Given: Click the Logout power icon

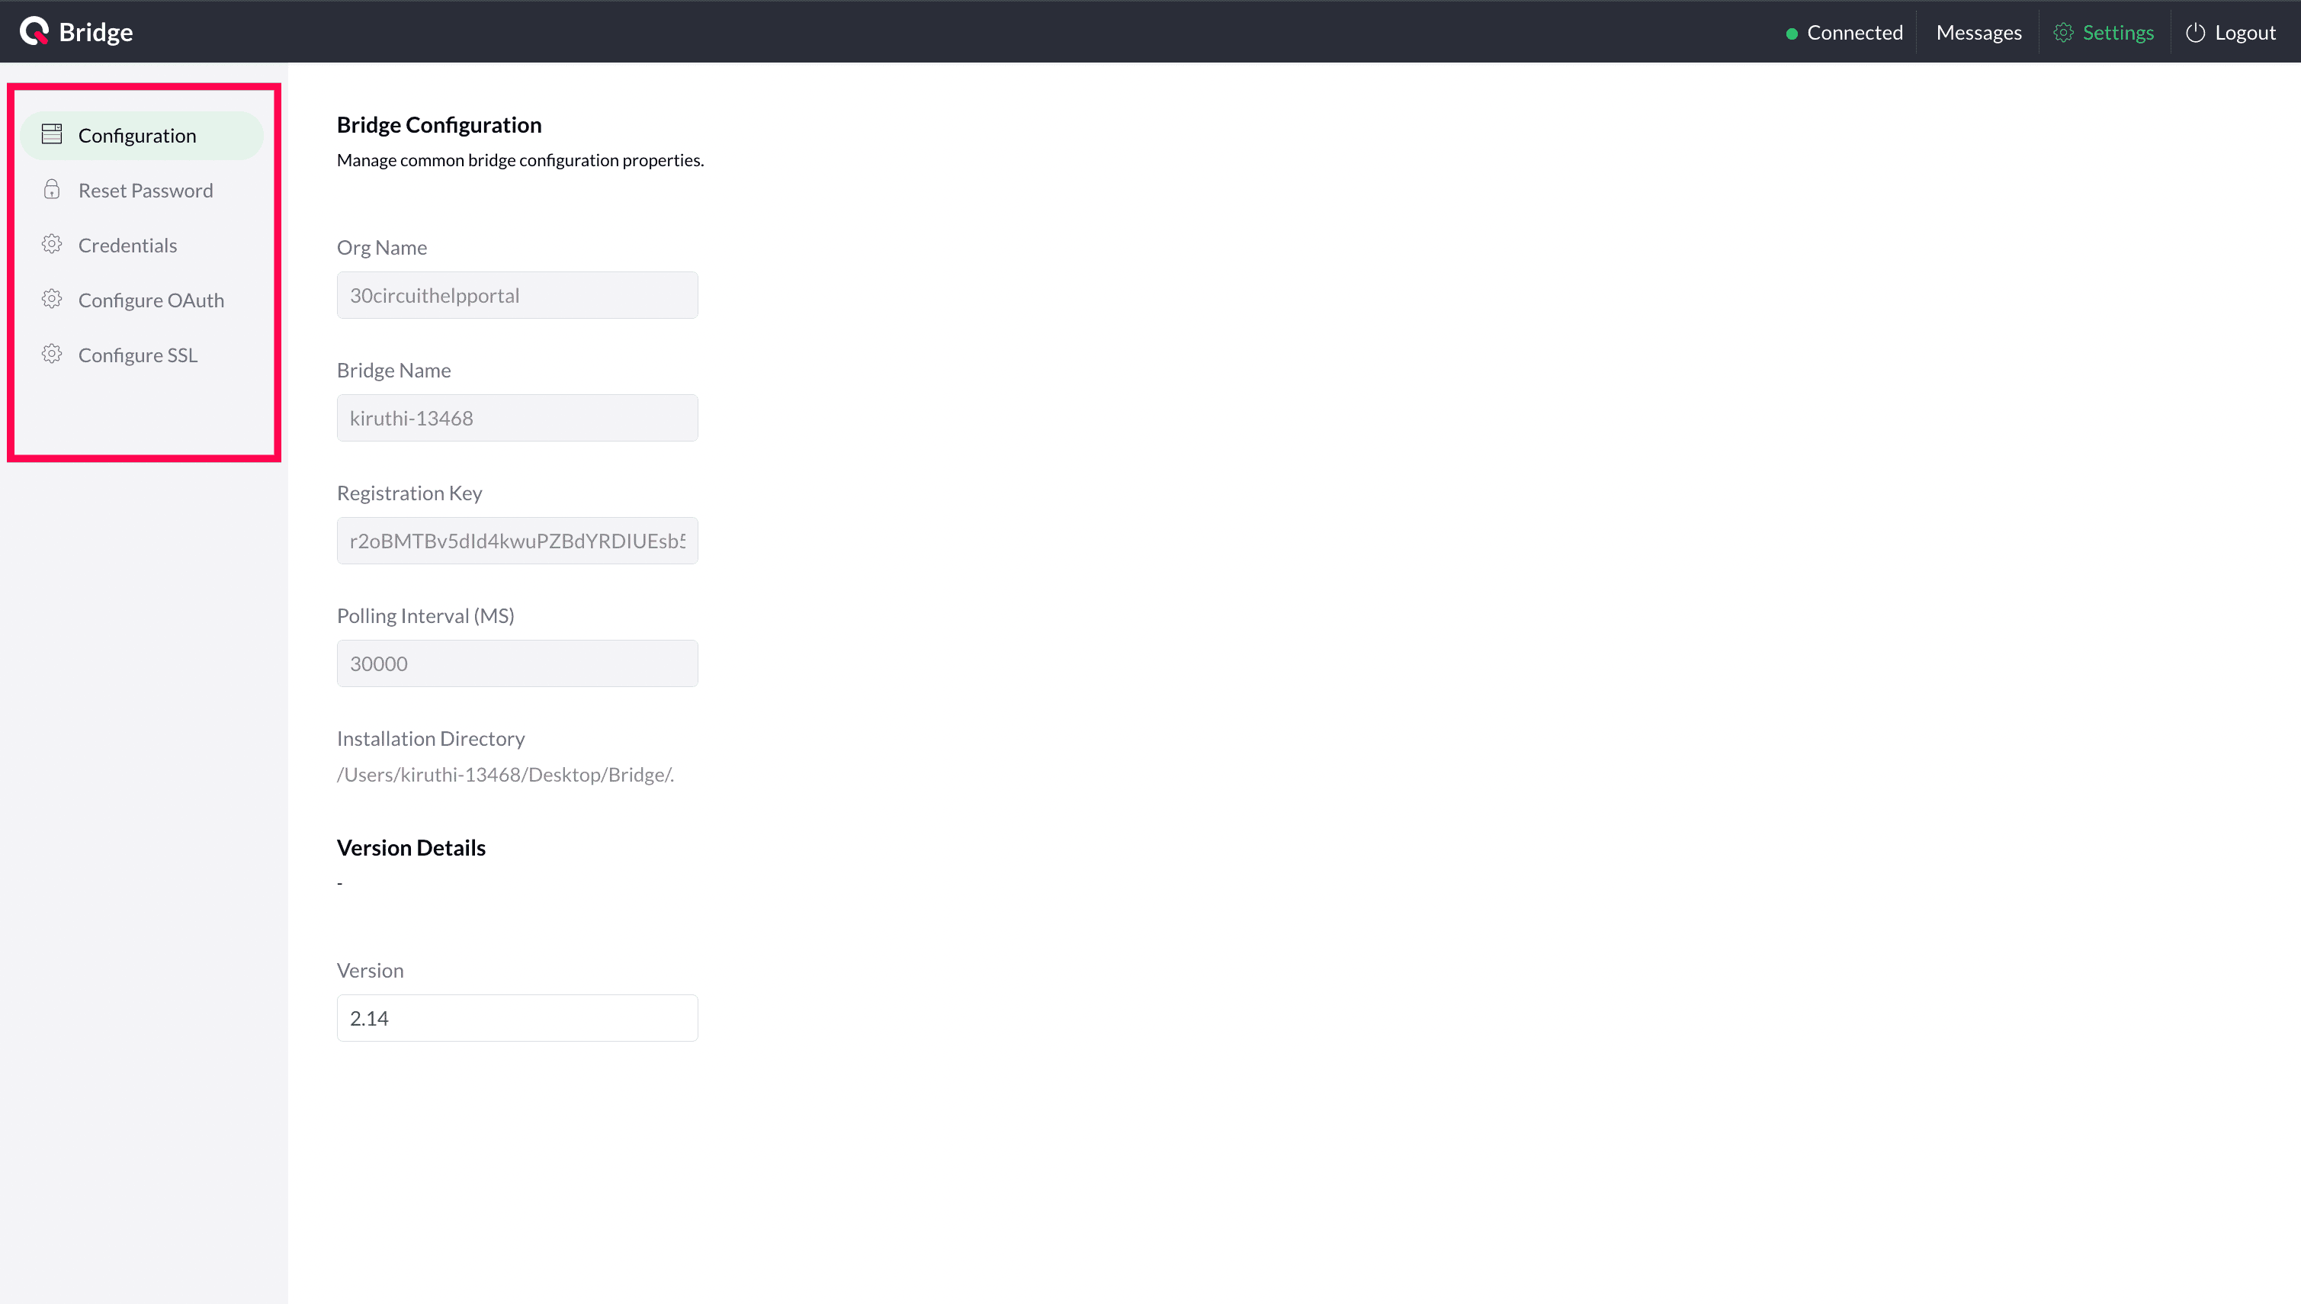Looking at the screenshot, I should point(2194,32).
